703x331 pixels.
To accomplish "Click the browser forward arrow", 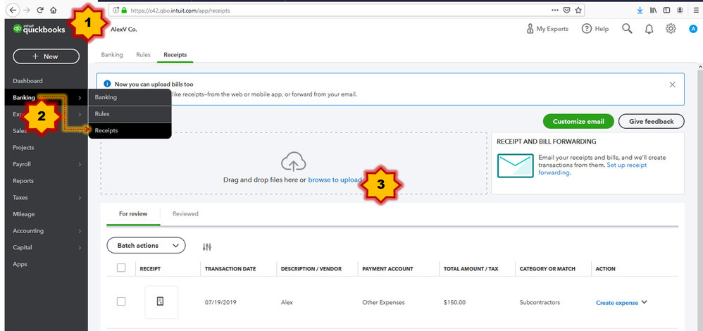I will 27,9.
